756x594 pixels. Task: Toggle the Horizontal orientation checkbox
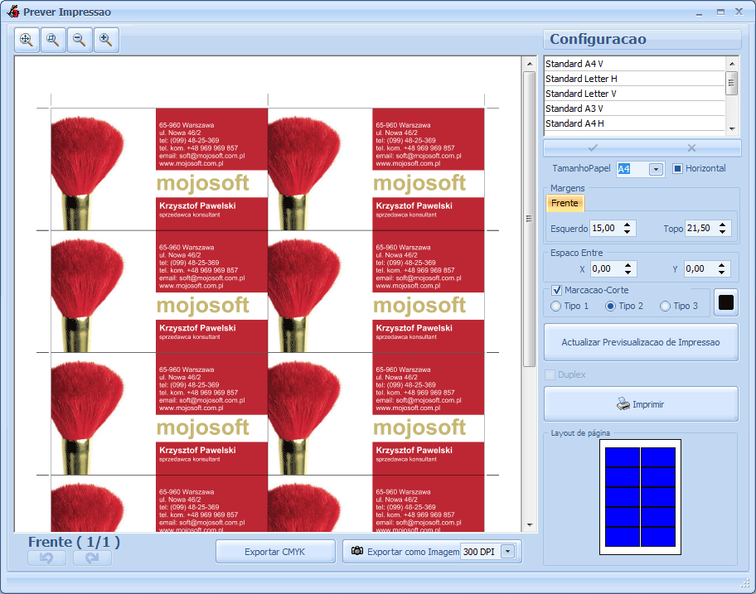point(677,169)
